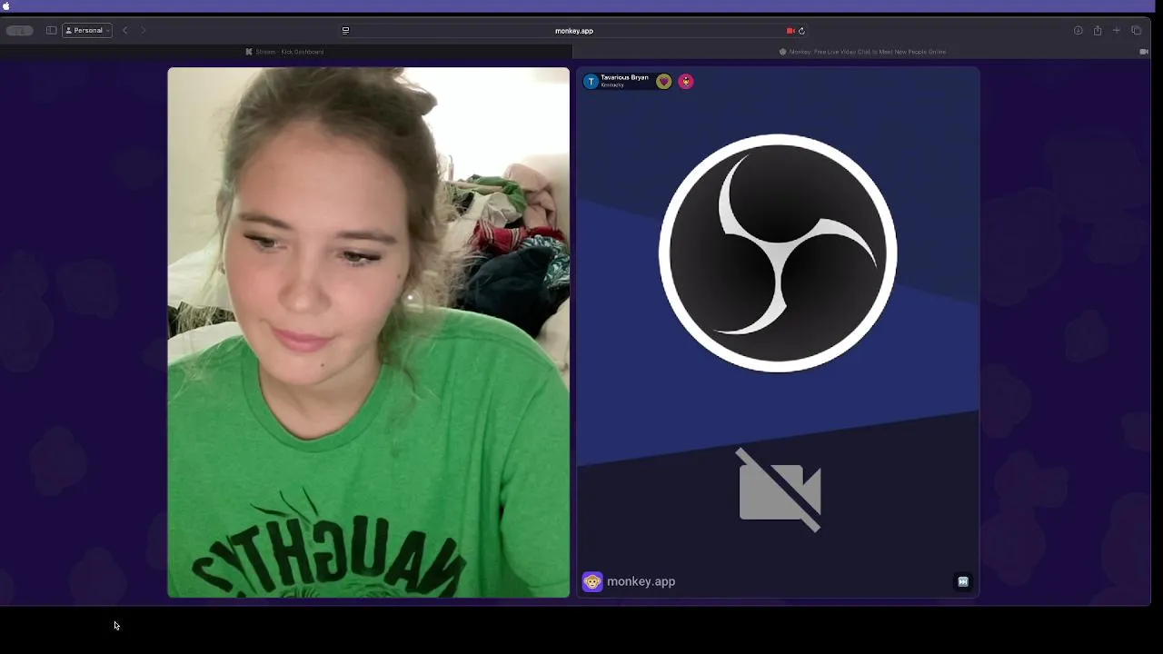Open the Personal profile dropdown
The width and height of the screenshot is (1163, 654).
[x=87, y=30]
